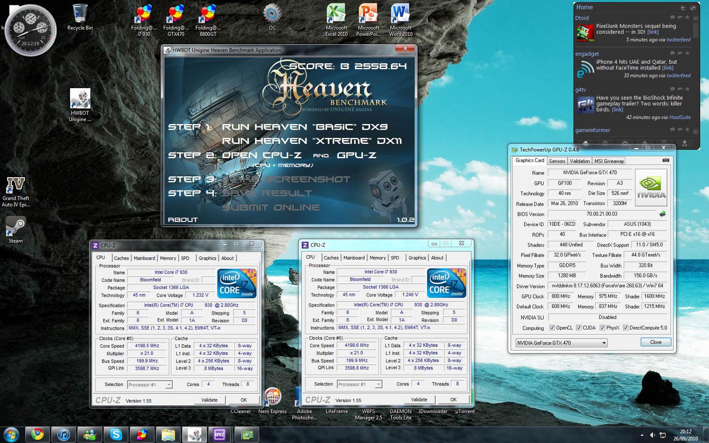Click the Close button in GPU-Z
Viewport: 709px width, 443px height.
pyautogui.click(x=656, y=342)
